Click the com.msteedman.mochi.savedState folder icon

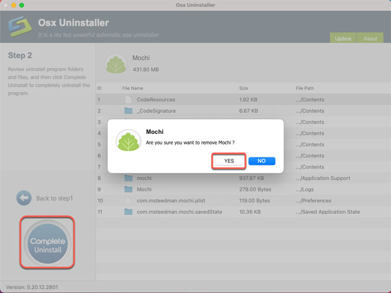pyautogui.click(x=128, y=212)
